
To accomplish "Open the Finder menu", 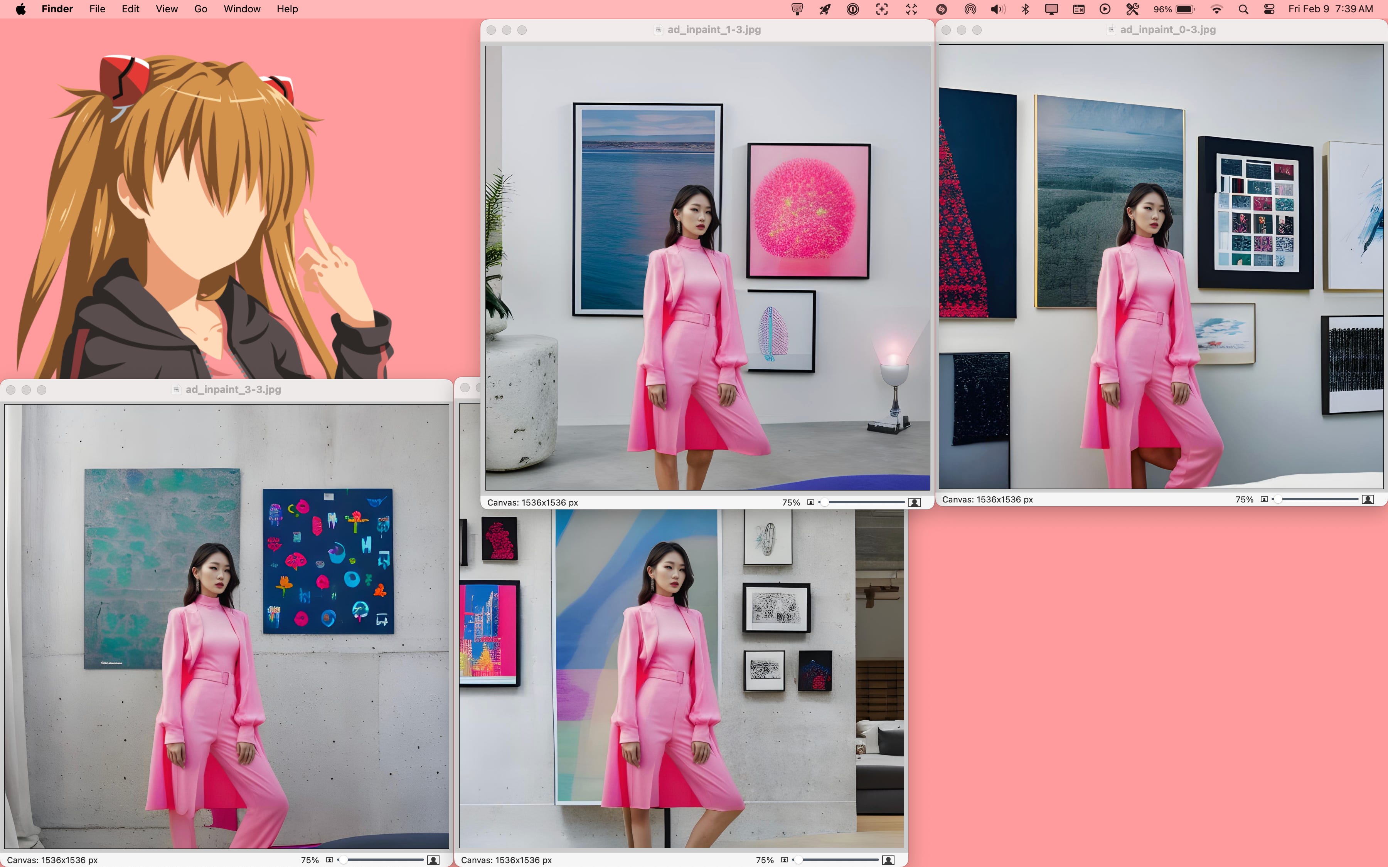I will (x=57, y=8).
